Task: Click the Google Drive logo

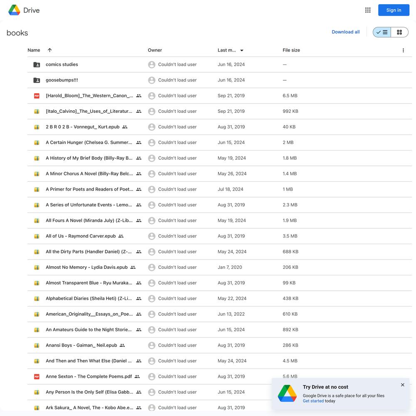Action: [24, 10]
